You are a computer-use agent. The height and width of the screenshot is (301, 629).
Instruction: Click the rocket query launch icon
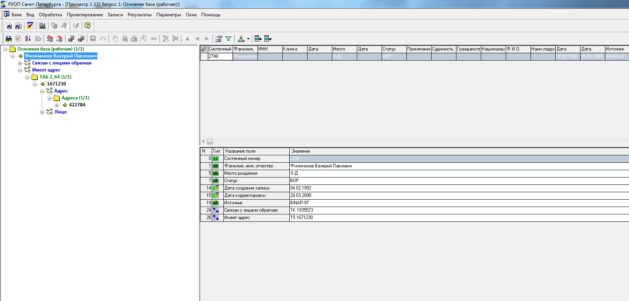[x=30, y=26]
